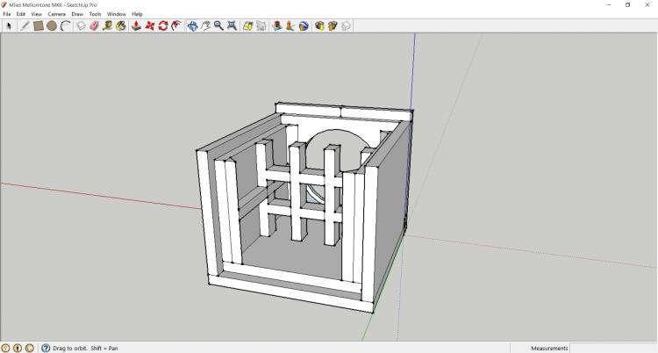Click Zoom Extents in the toolbar
658x353 pixels.
pos(232,26)
